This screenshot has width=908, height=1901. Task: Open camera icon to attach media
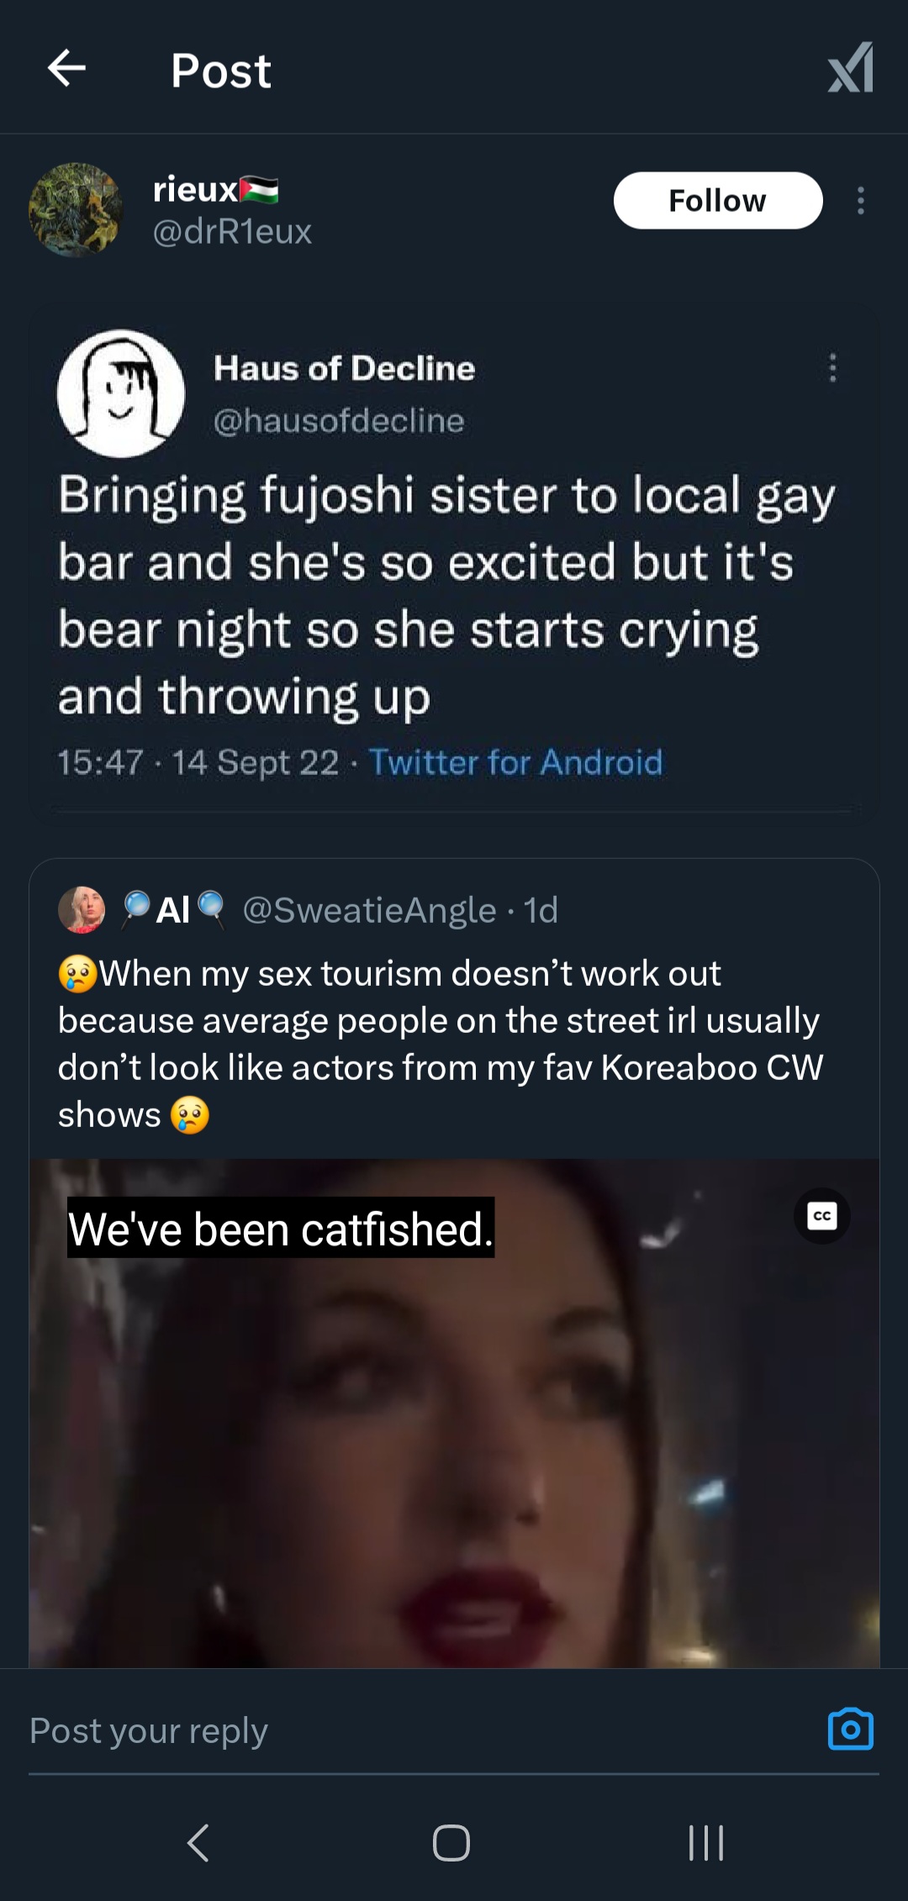click(850, 1730)
